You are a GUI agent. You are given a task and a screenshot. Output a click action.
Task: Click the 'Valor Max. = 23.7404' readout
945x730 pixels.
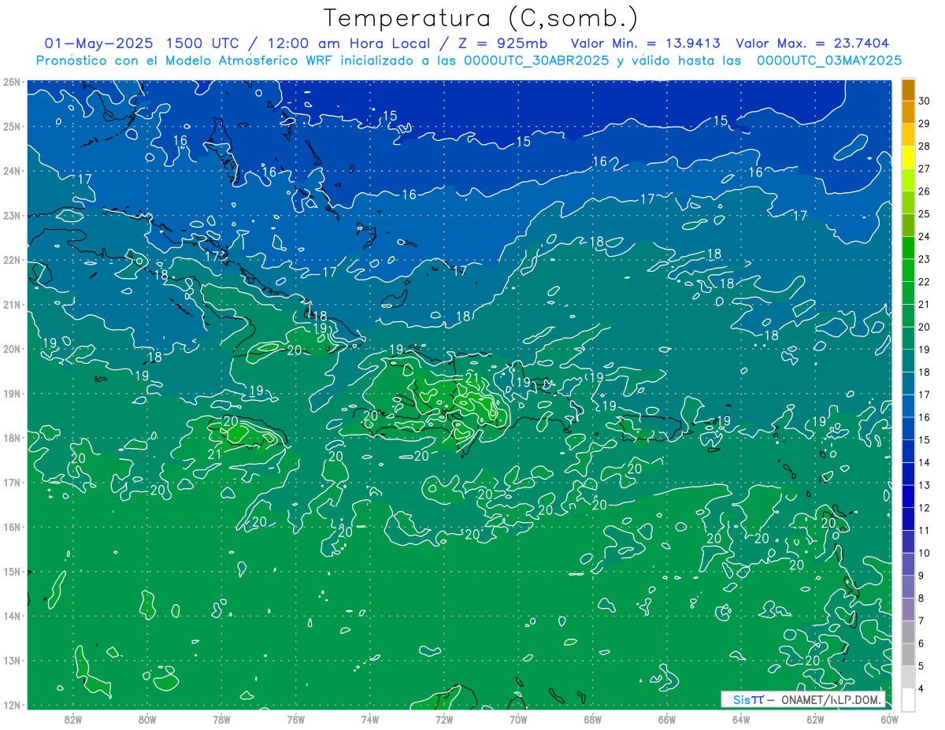pos(813,43)
